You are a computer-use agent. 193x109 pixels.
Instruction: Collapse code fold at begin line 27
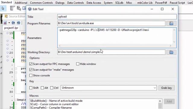coord(16,80)
